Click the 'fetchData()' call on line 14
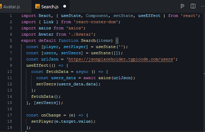205x132 pixels. pyautogui.click(x=45, y=96)
